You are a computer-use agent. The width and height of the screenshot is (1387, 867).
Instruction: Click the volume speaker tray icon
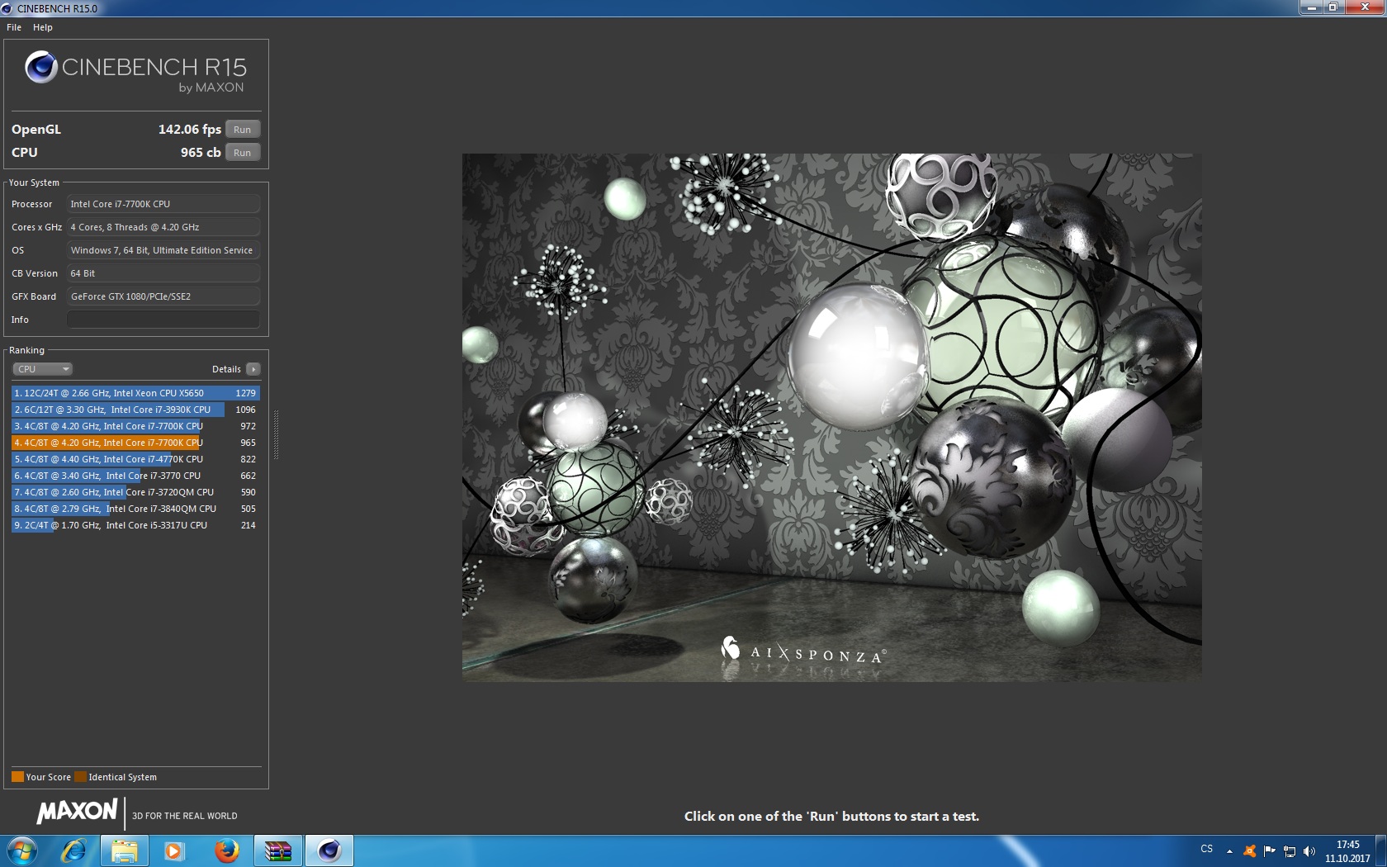click(x=1309, y=850)
